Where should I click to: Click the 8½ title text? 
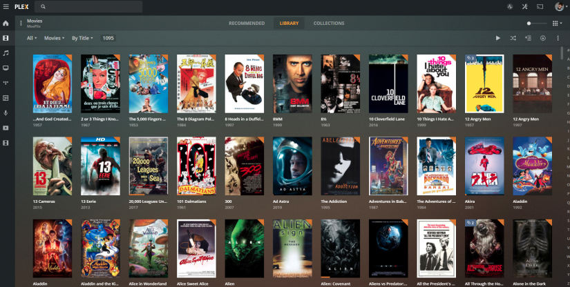(x=323, y=119)
